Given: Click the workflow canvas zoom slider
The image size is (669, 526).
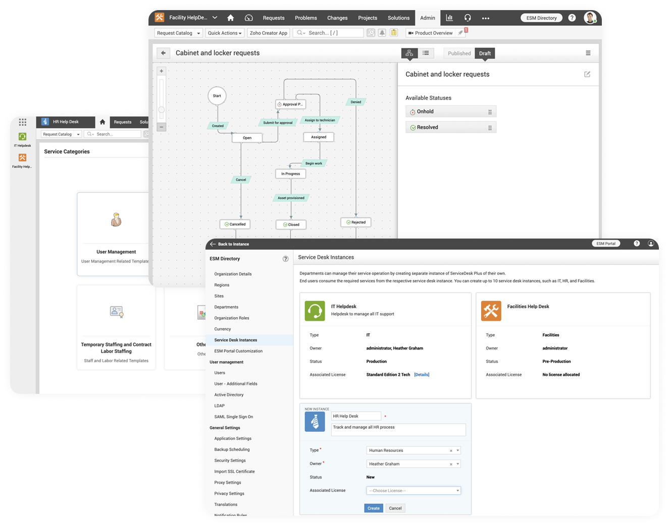Looking at the screenshot, I should [162, 109].
